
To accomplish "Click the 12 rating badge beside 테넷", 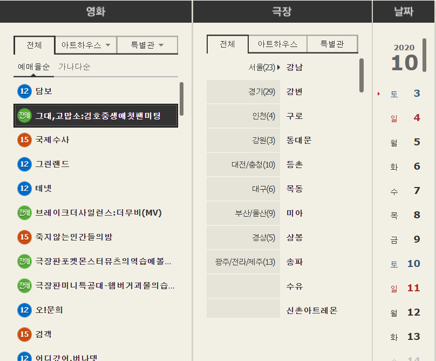I will pyautogui.click(x=24, y=188).
